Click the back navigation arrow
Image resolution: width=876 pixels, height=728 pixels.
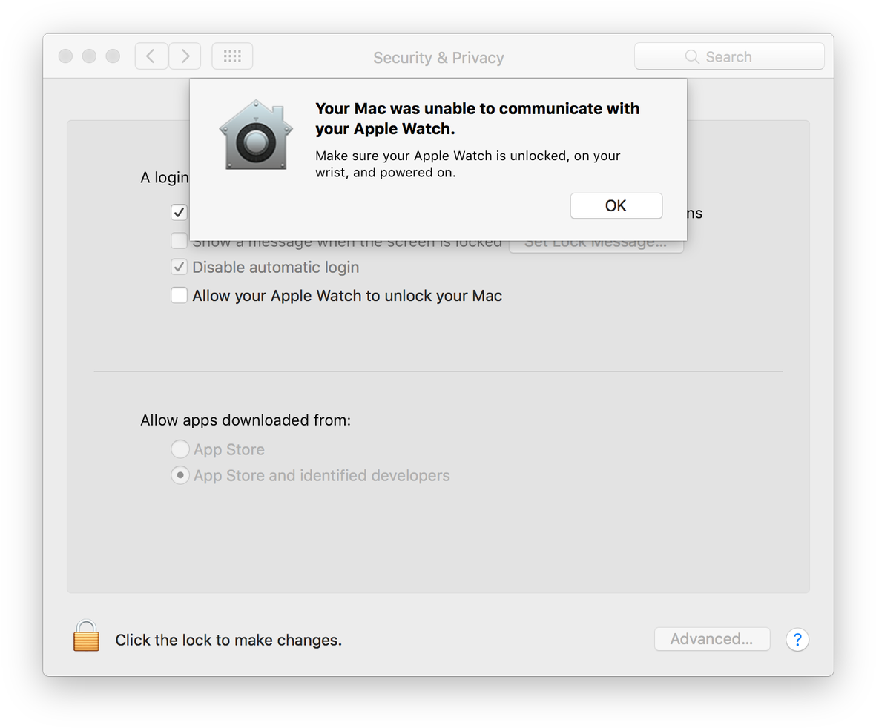tap(151, 56)
